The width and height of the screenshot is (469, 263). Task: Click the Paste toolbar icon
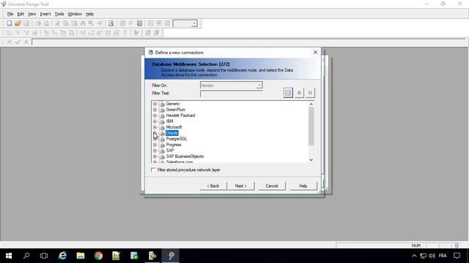(74, 23)
